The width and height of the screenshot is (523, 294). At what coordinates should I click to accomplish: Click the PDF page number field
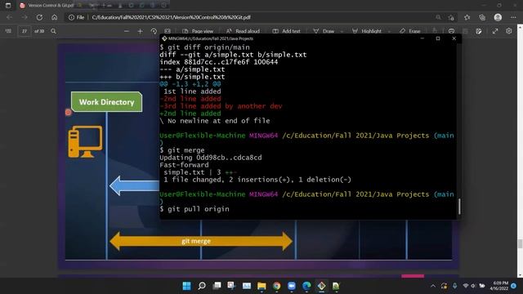[x=25, y=31]
